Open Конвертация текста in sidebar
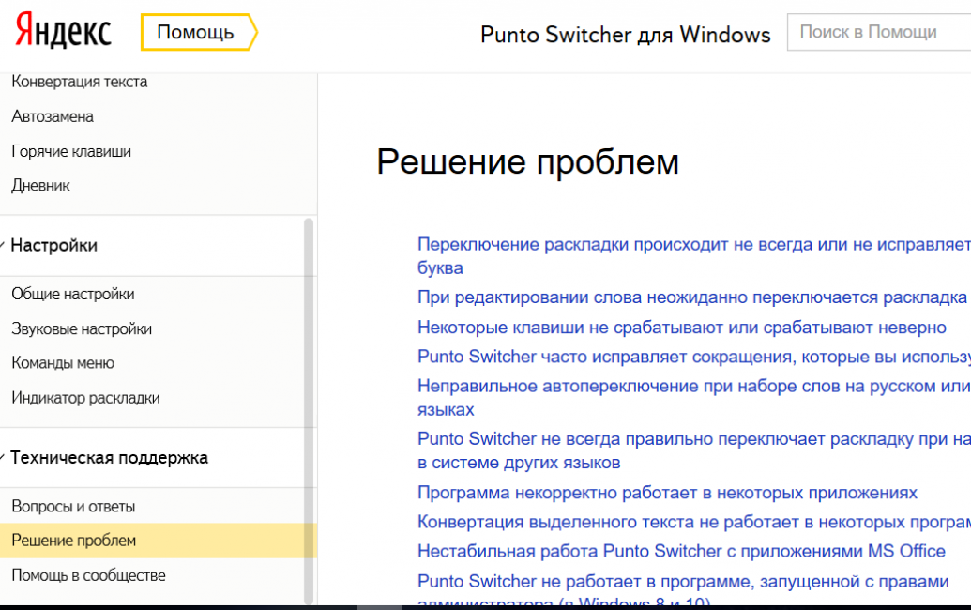 (80, 82)
